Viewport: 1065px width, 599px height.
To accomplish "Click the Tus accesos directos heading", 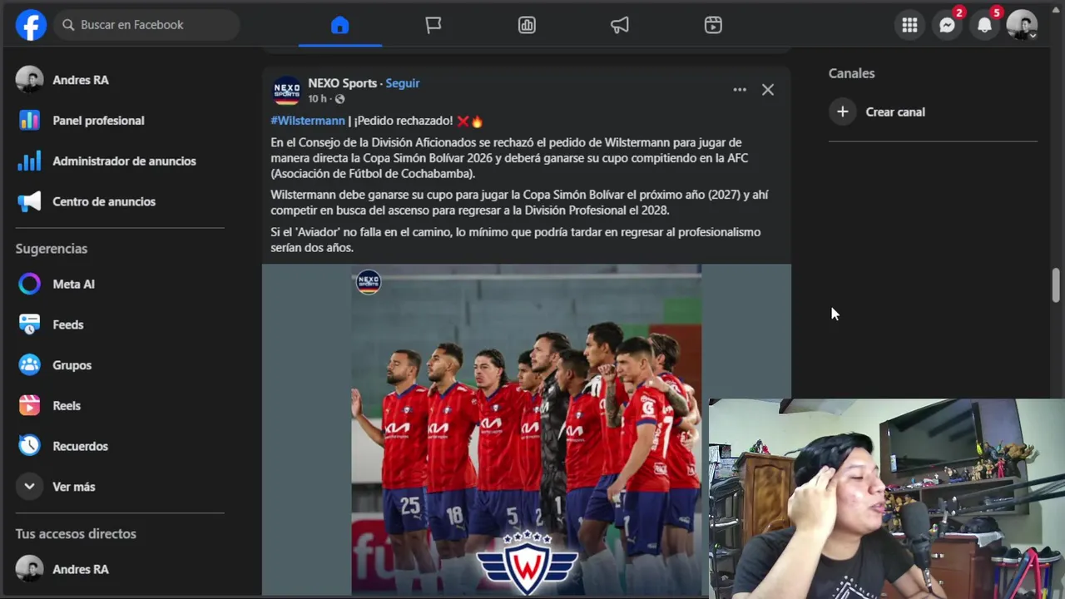I will [76, 534].
